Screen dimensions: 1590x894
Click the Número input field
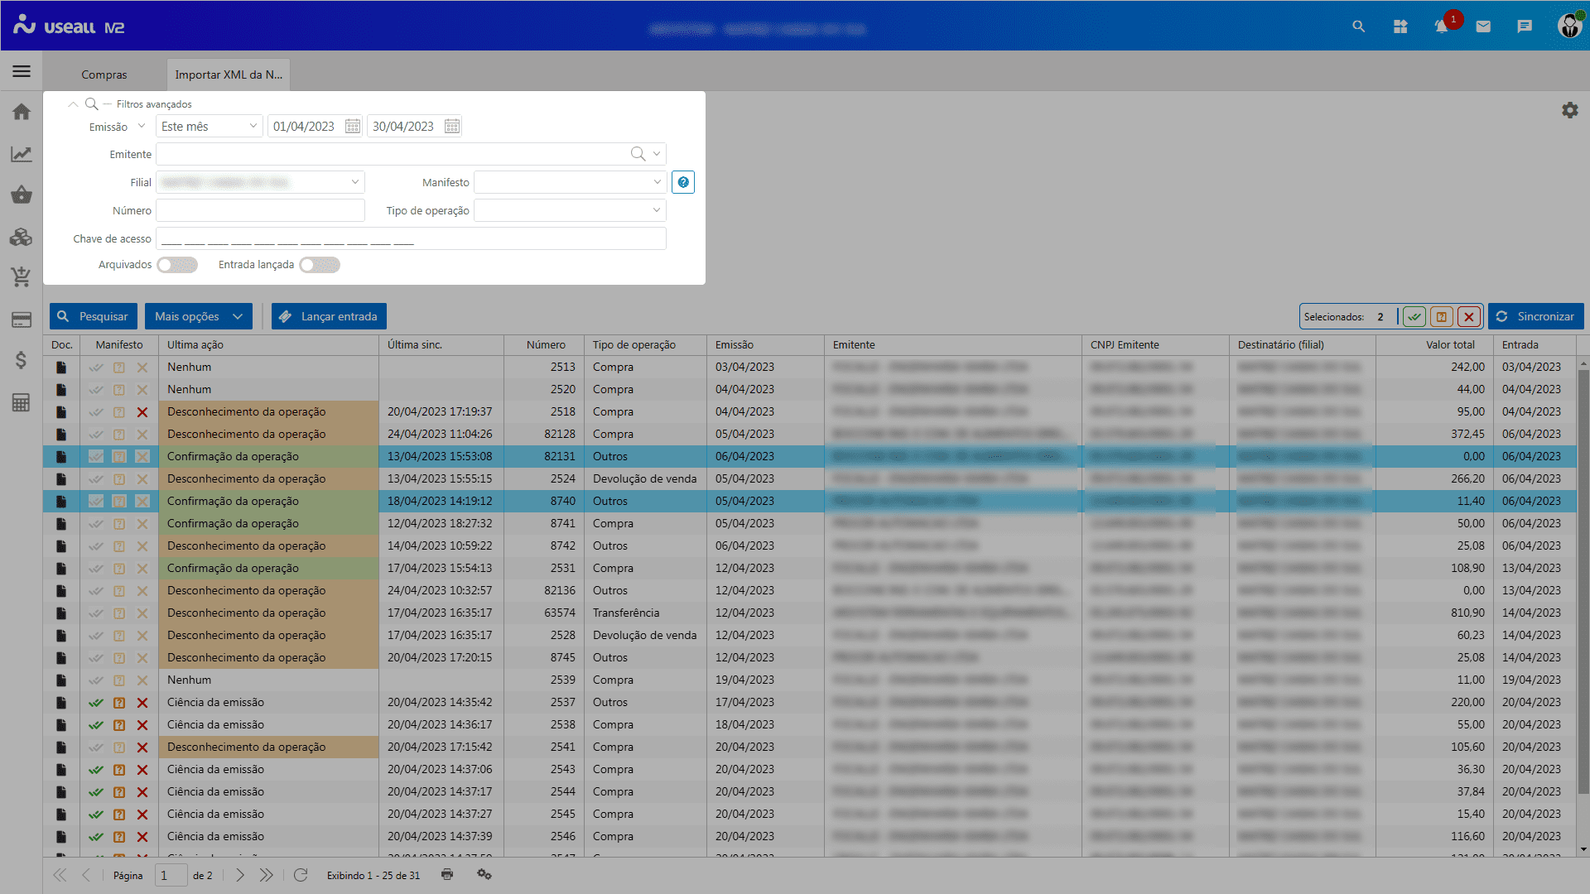pyautogui.click(x=260, y=210)
